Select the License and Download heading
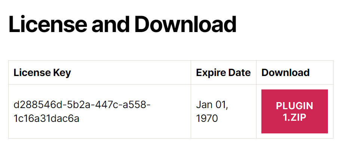 (122, 24)
